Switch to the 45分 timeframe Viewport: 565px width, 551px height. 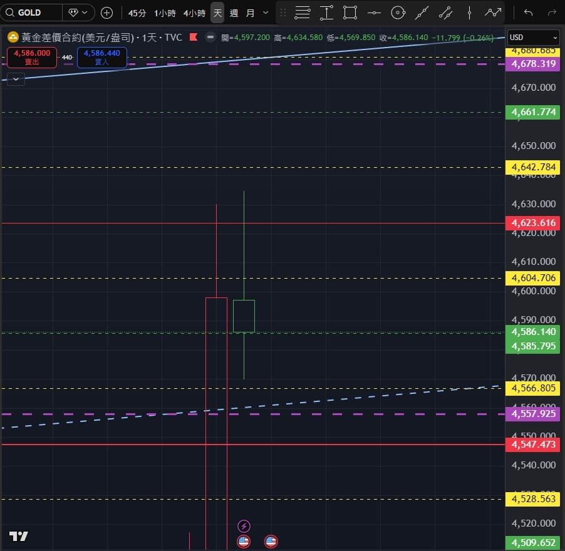[x=137, y=13]
